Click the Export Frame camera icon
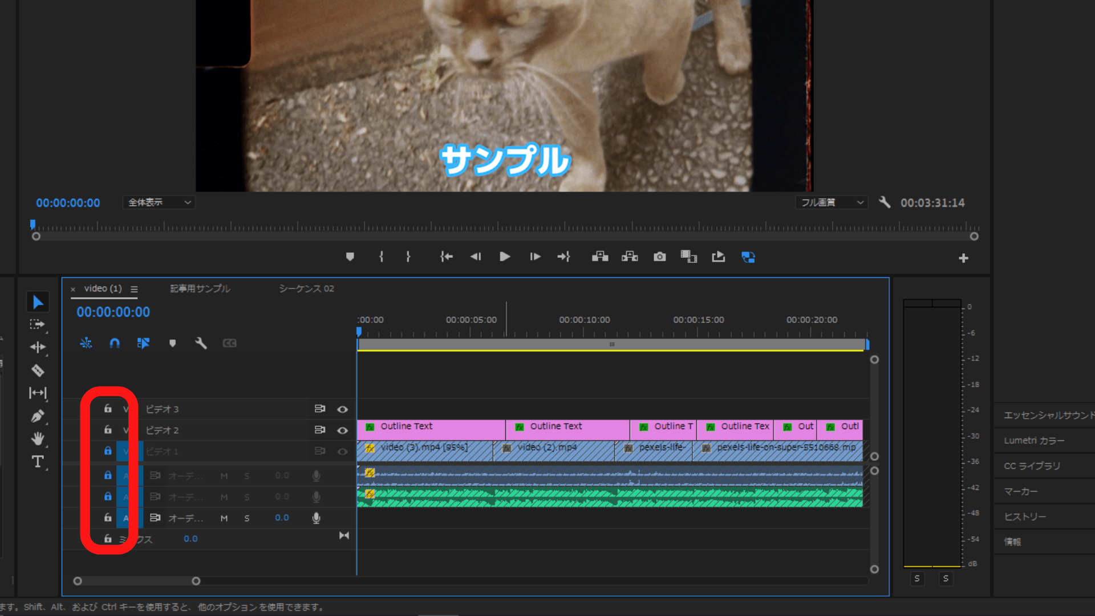 tap(659, 257)
